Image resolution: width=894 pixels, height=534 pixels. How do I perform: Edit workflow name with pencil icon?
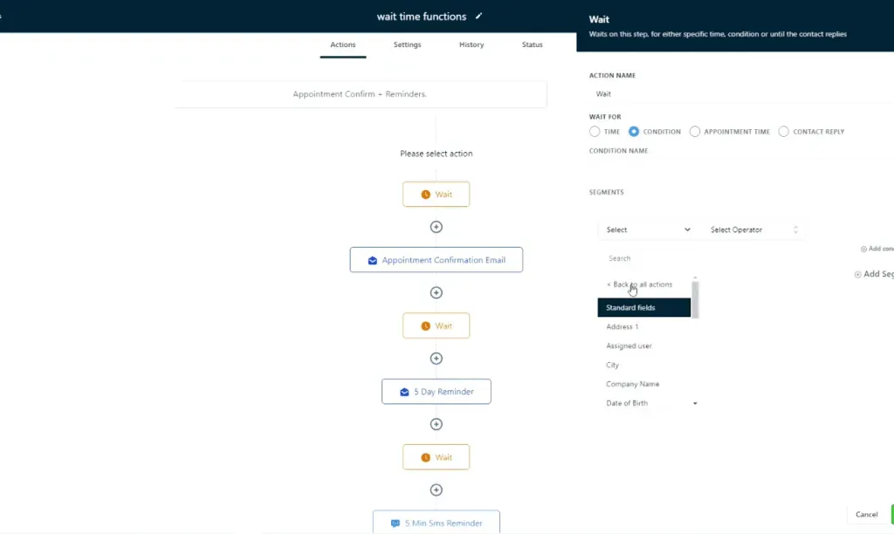pyautogui.click(x=478, y=16)
